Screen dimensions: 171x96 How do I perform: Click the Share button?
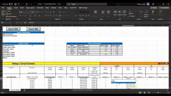coord(154,8)
